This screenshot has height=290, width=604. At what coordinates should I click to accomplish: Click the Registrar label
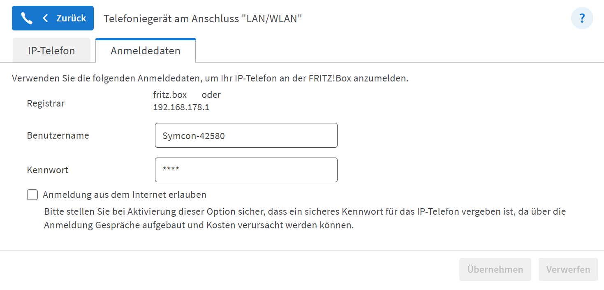point(46,103)
